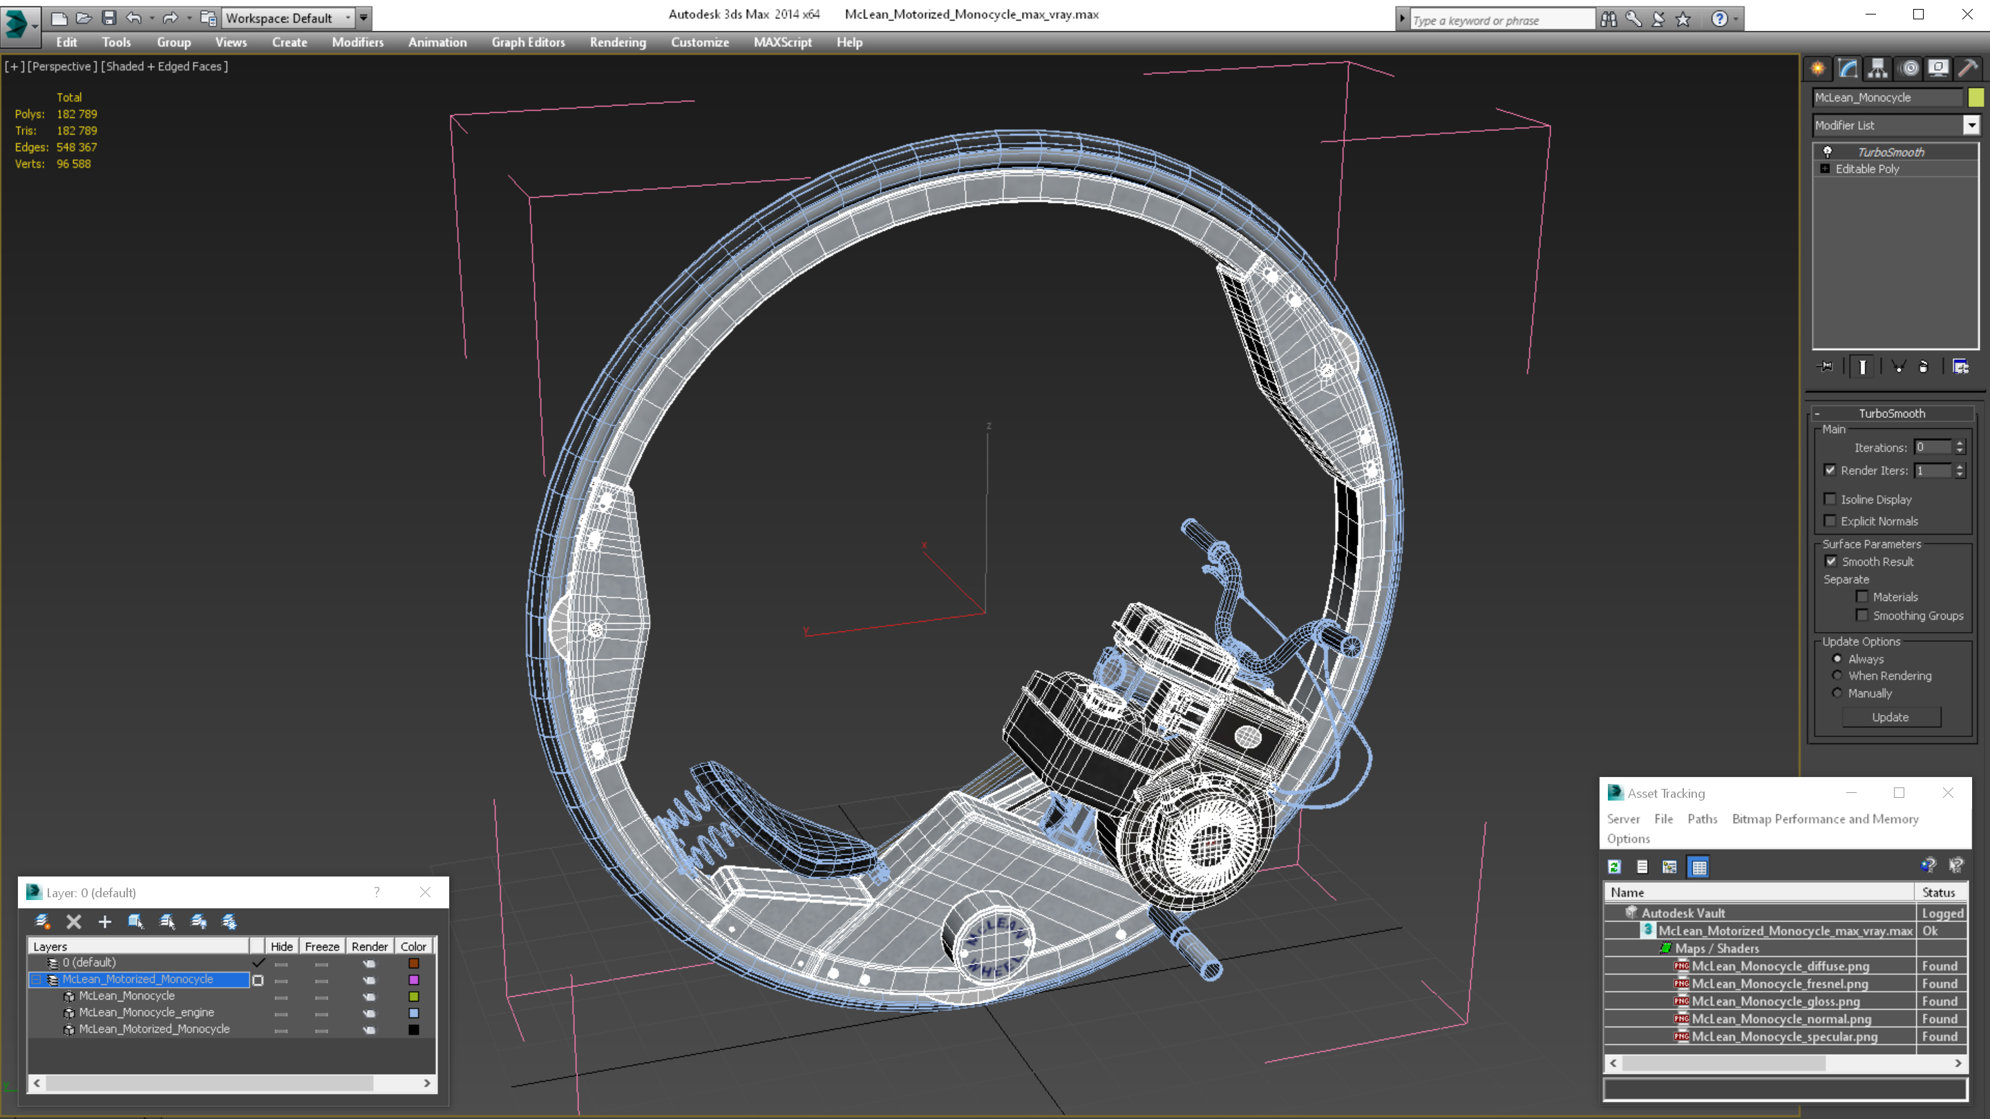This screenshot has height=1119, width=1990.
Task: Enable Explicit Normals checkbox
Action: [1830, 521]
